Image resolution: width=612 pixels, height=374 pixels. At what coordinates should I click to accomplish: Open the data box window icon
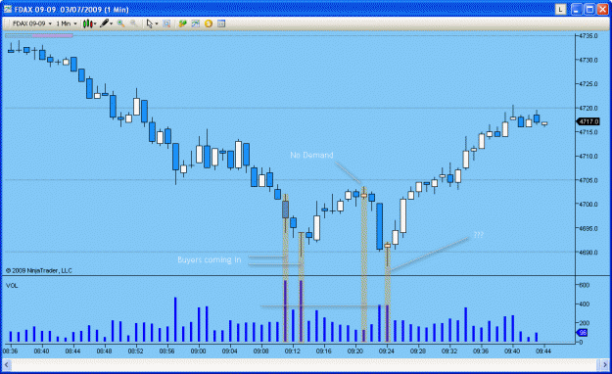221,23
